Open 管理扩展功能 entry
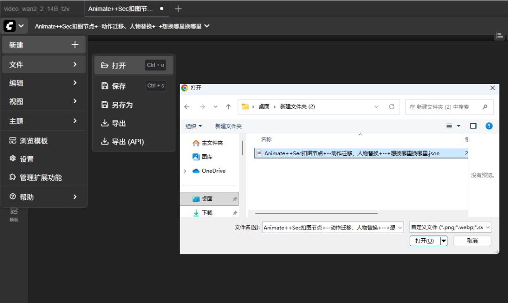This screenshot has width=508, height=303. (x=44, y=177)
